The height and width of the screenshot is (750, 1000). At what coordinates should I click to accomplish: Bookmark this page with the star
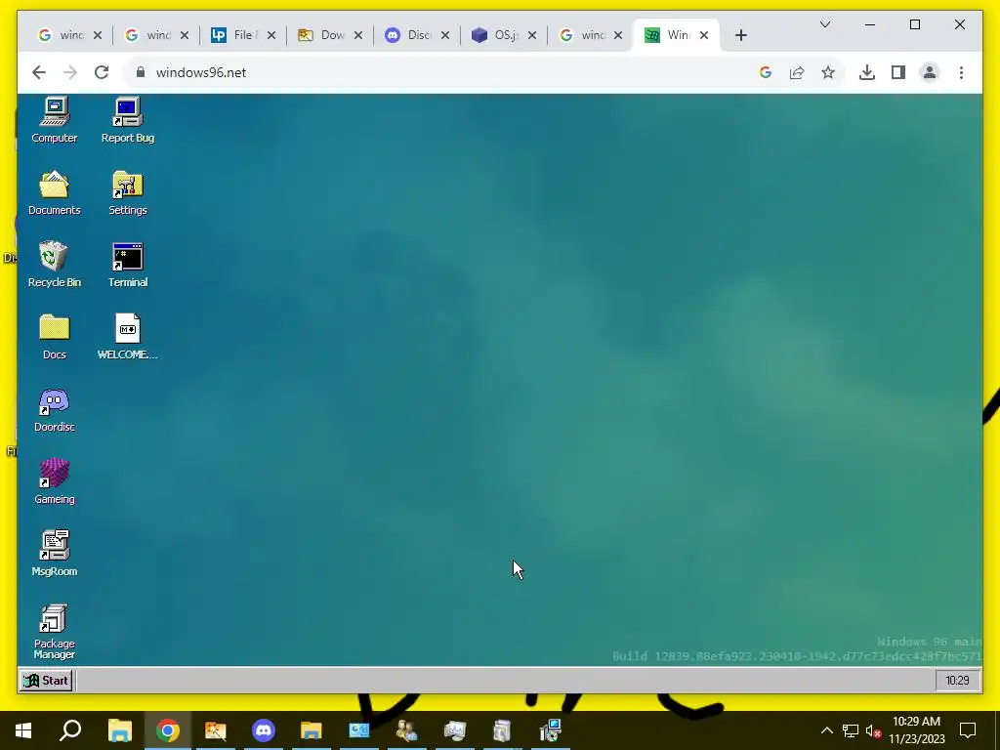pos(828,72)
